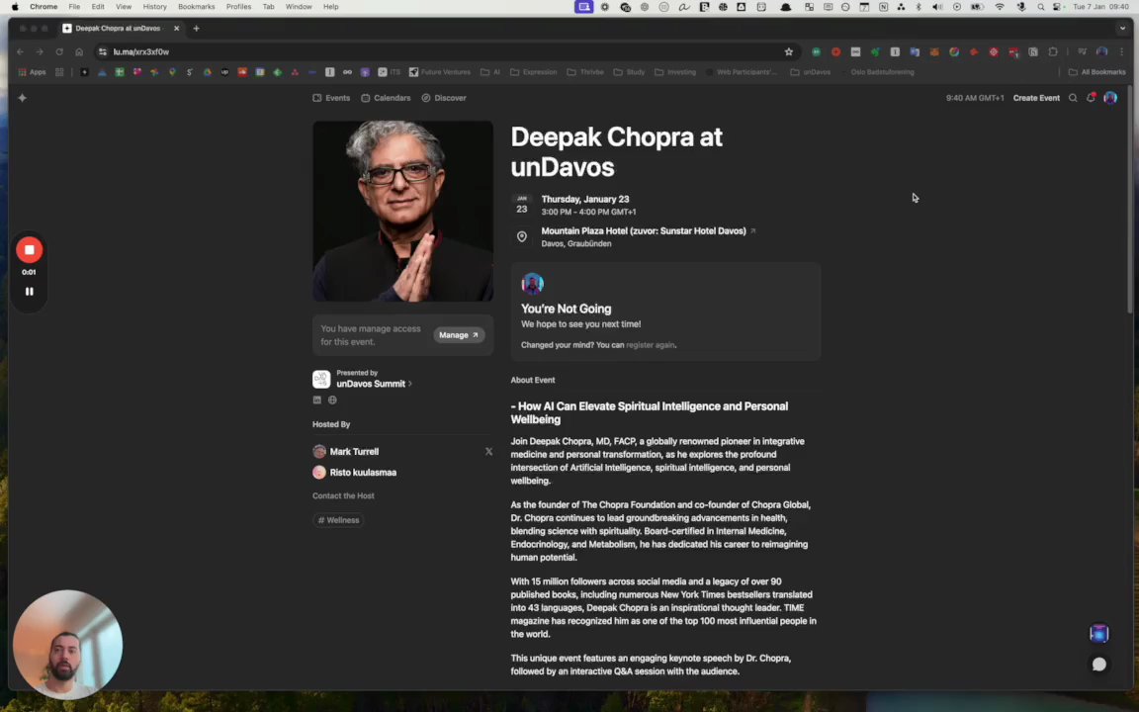Open the History menu

(x=154, y=7)
